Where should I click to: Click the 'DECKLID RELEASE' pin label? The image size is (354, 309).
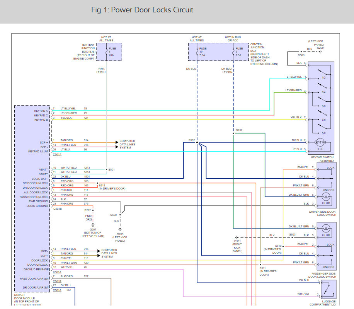(36, 270)
